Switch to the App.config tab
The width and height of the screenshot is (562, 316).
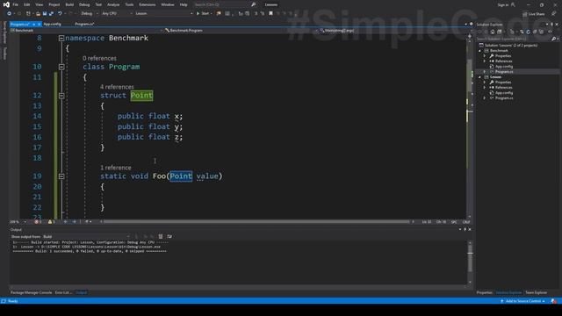tap(53, 24)
